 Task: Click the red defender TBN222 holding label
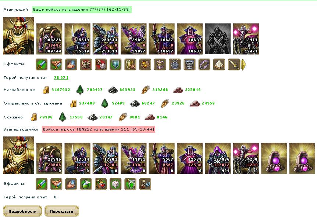pos(99,129)
